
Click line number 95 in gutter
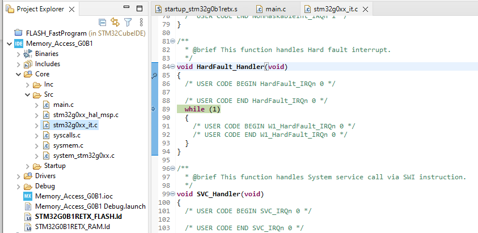[166, 159]
